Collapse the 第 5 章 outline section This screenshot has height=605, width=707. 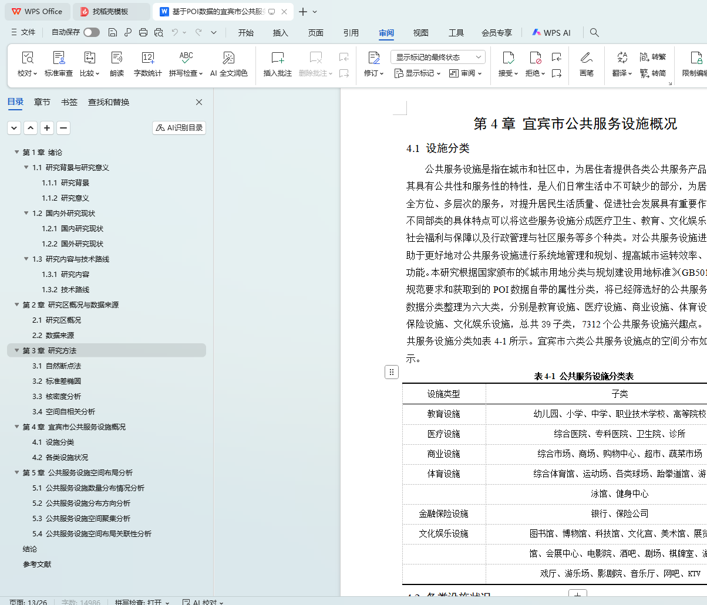(x=17, y=473)
